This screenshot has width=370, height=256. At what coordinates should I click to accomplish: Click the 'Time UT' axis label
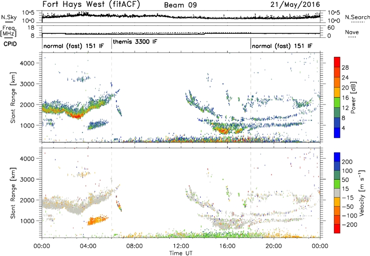coord(181,253)
